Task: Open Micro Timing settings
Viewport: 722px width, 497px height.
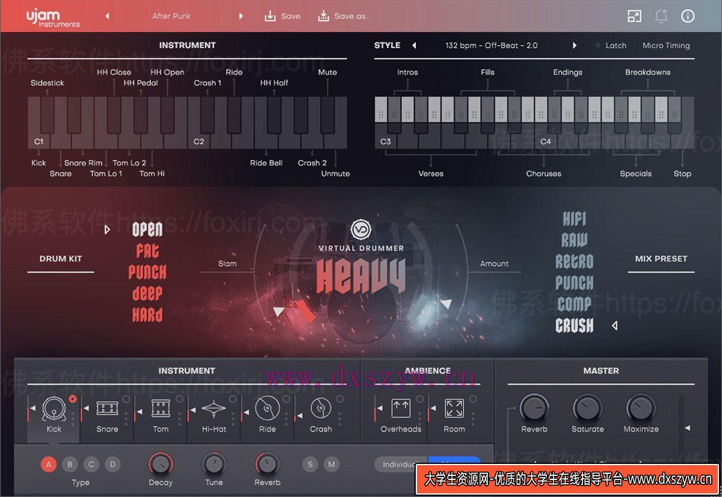Action: (x=666, y=46)
